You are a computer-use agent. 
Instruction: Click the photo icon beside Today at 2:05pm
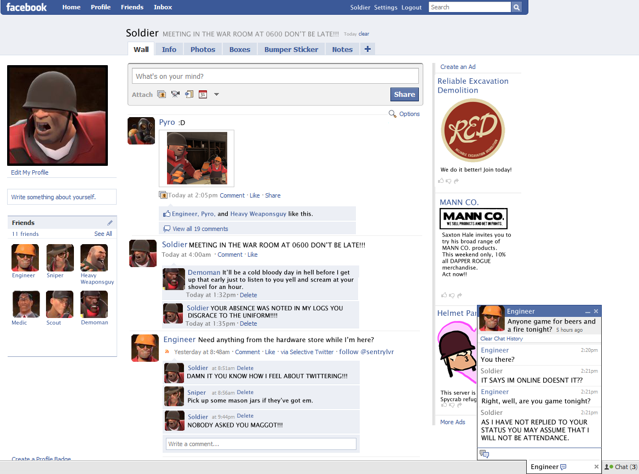(x=163, y=195)
